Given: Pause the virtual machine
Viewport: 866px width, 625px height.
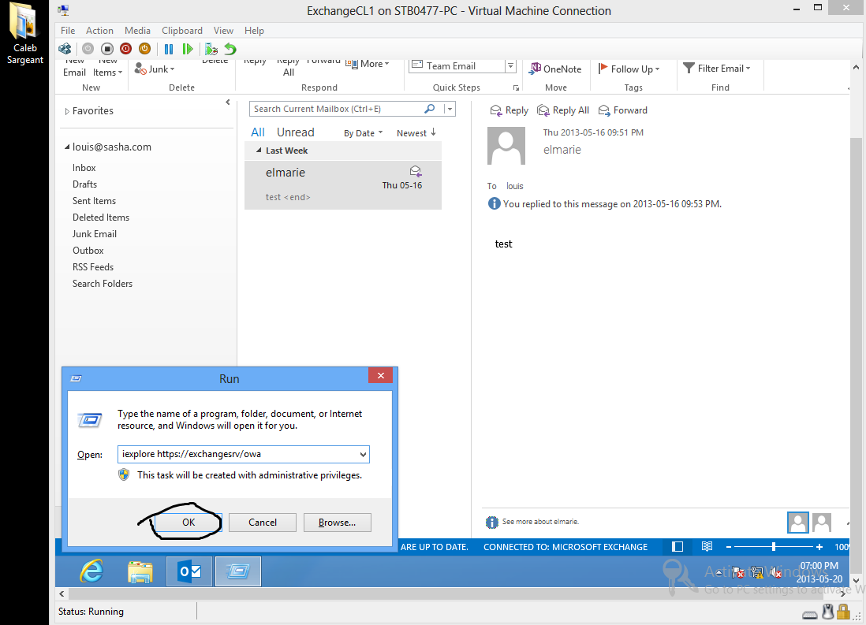Looking at the screenshot, I should click(x=169, y=49).
